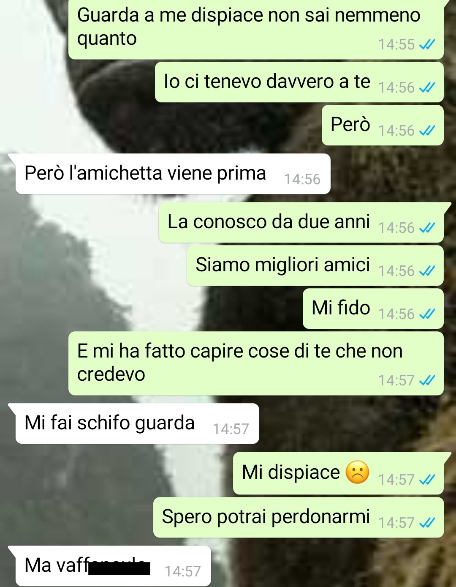Tap the 'Mi fido' message text
This screenshot has height=587, width=456.
coord(341,308)
